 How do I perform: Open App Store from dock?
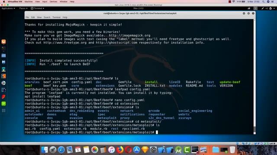pyautogui.click(x=137, y=150)
